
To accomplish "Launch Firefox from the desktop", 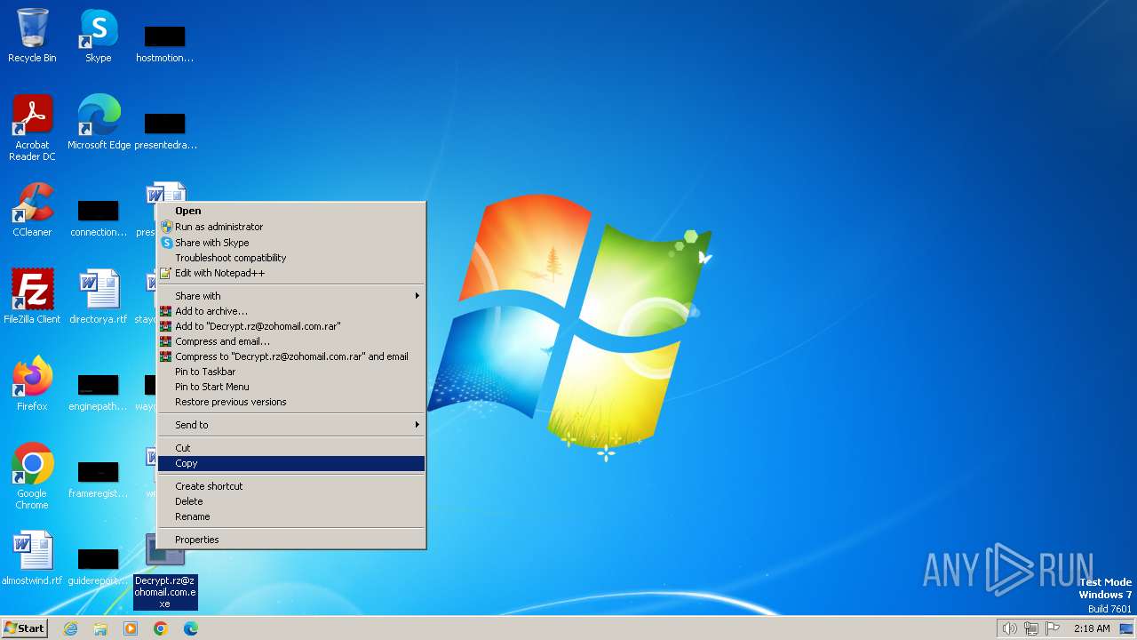I will 32,383.
